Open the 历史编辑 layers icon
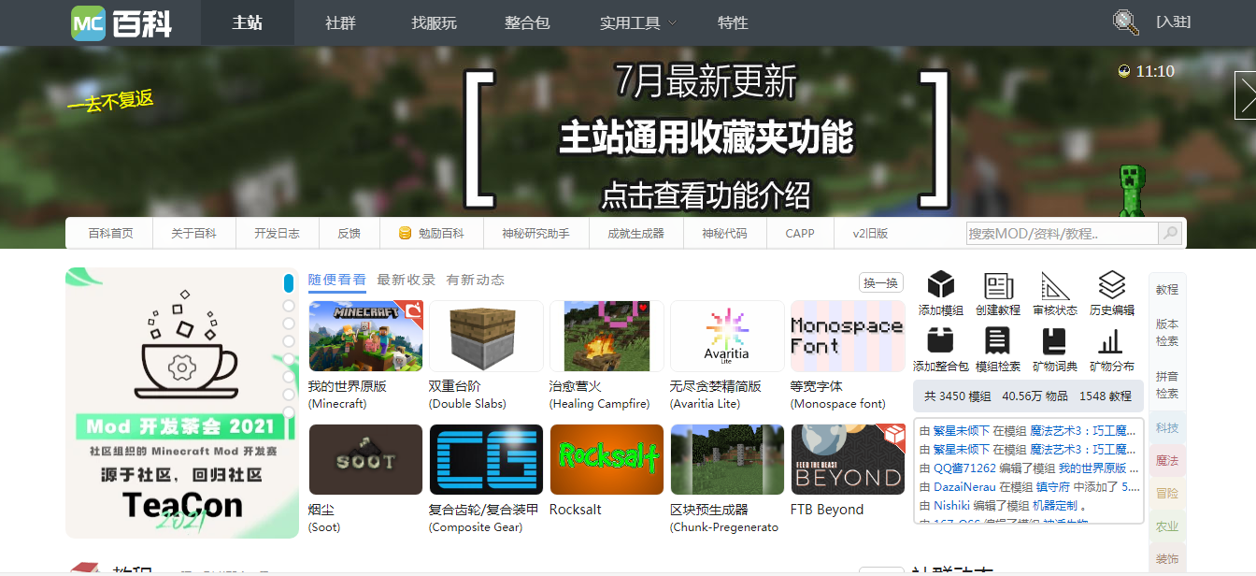The height and width of the screenshot is (576, 1256). [1112, 285]
